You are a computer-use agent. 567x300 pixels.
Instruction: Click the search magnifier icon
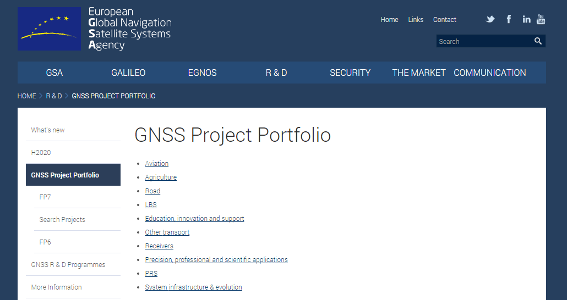point(538,41)
